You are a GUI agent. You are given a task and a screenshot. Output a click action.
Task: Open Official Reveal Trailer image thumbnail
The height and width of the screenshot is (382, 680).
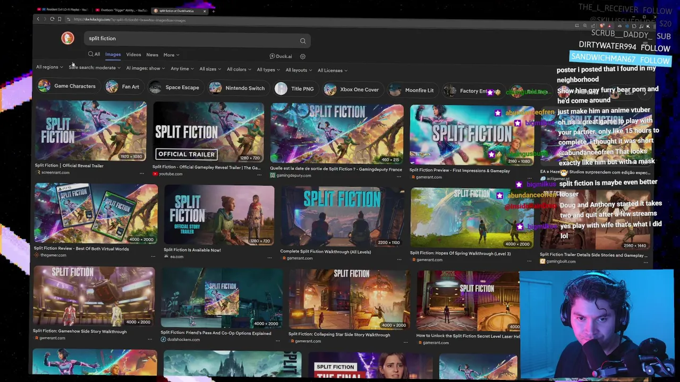click(x=91, y=131)
